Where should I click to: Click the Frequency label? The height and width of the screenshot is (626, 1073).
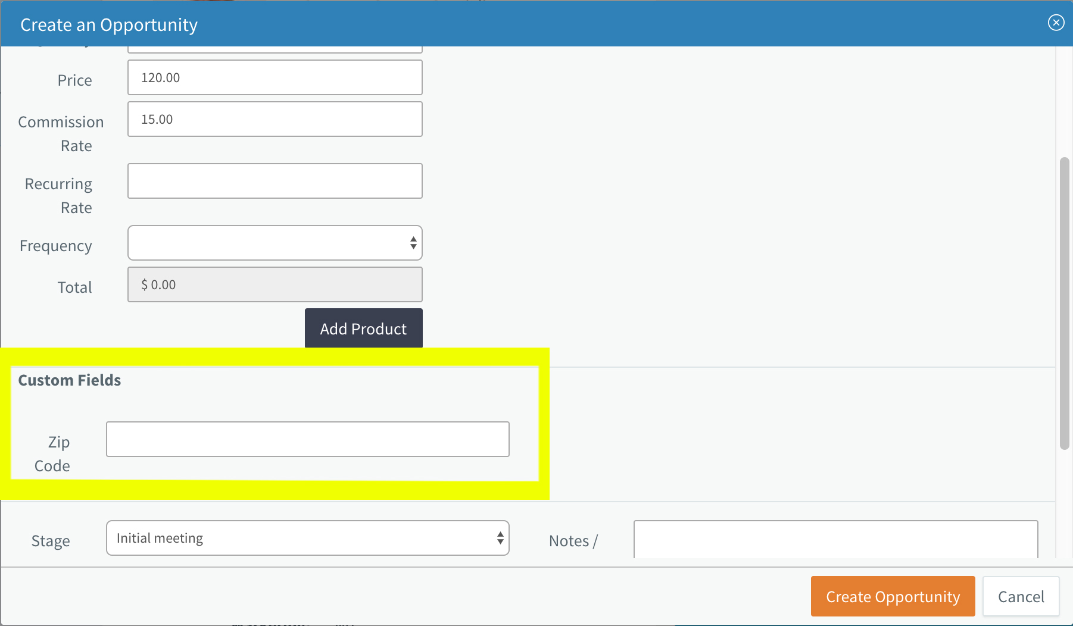[56, 246]
